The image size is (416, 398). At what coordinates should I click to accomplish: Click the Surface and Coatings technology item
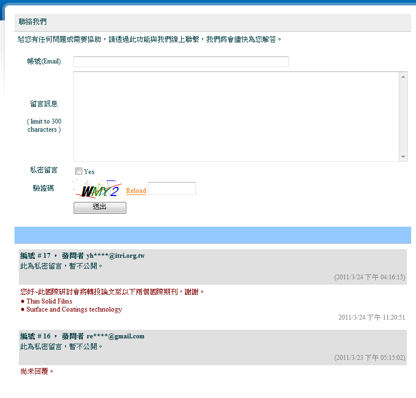[74, 309]
